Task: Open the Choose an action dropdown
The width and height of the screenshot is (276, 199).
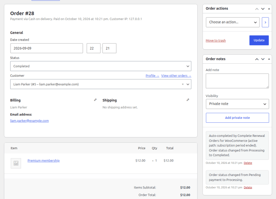Action: 232,22
